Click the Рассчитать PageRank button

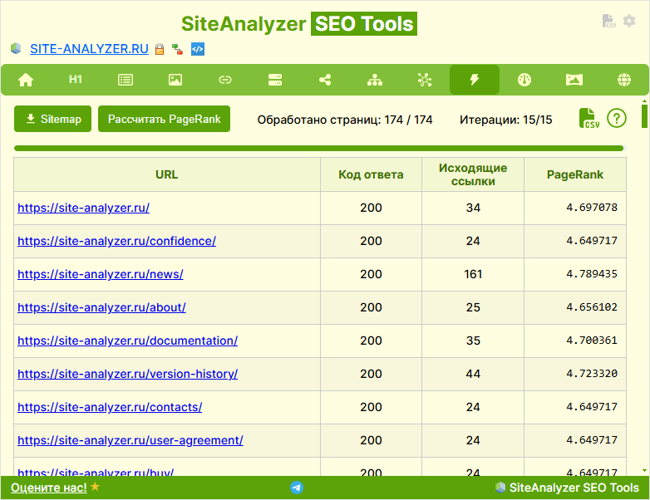(164, 119)
